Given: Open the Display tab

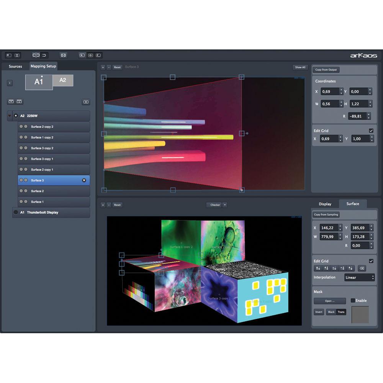Looking at the screenshot, I should [x=325, y=204].
